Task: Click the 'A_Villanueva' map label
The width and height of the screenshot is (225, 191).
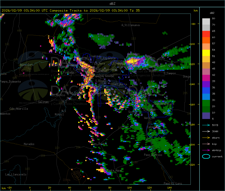Action: point(130,25)
